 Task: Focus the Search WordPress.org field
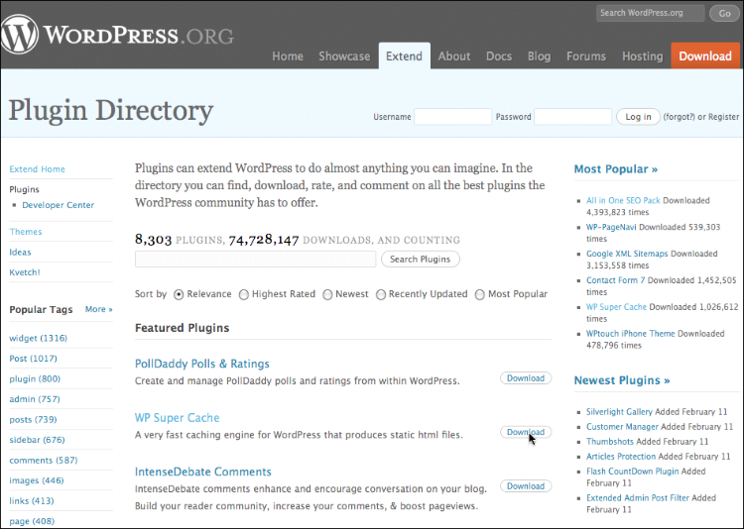click(x=650, y=13)
